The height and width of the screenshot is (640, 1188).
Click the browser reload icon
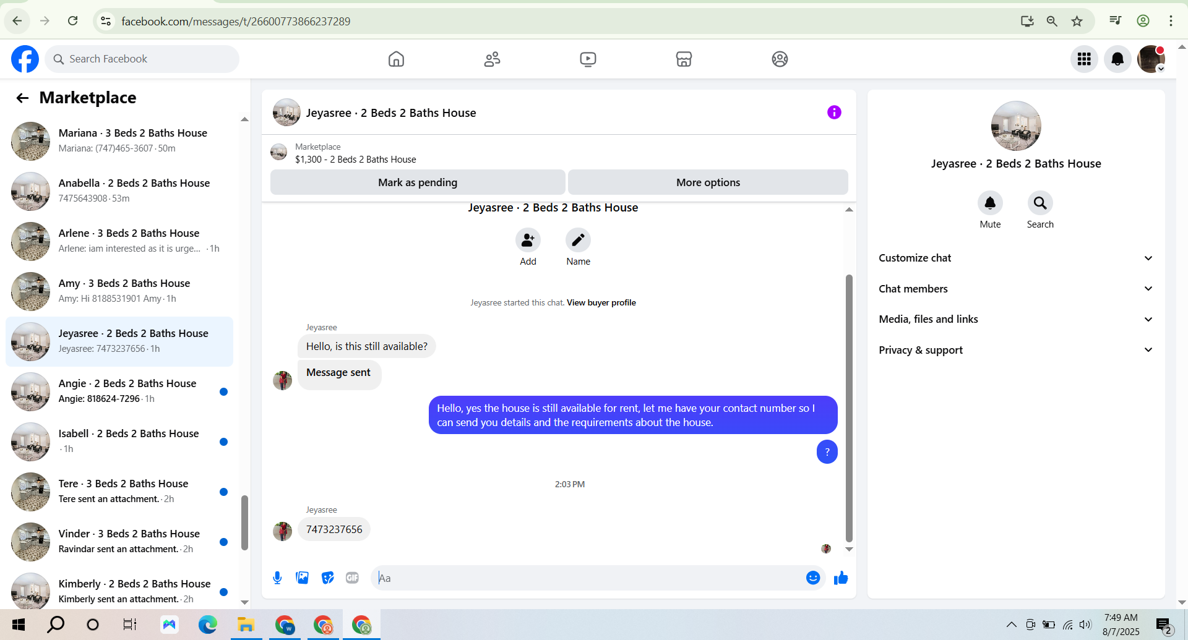pyautogui.click(x=72, y=21)
